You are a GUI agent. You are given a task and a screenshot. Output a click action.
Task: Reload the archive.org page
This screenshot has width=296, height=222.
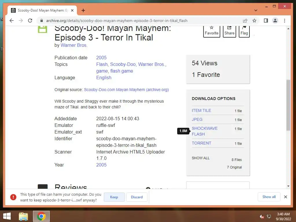30,21
